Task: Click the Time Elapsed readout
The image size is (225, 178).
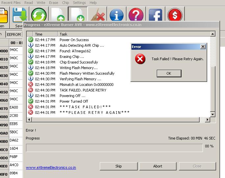Action: click(192, 138)
